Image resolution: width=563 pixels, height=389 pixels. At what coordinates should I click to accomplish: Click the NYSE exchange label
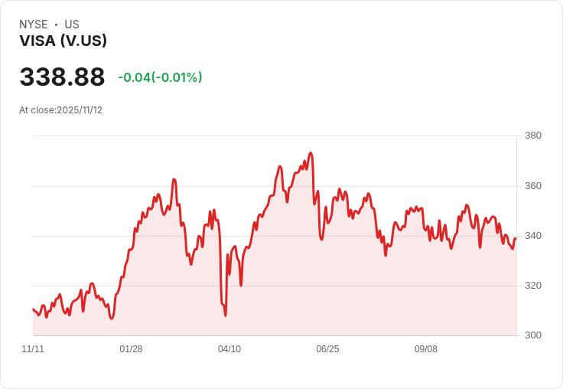[34, 25]
